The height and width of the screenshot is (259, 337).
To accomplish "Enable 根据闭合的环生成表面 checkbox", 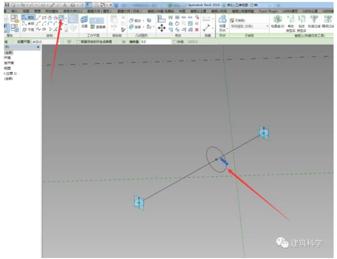I will click(x=79, y=42).
